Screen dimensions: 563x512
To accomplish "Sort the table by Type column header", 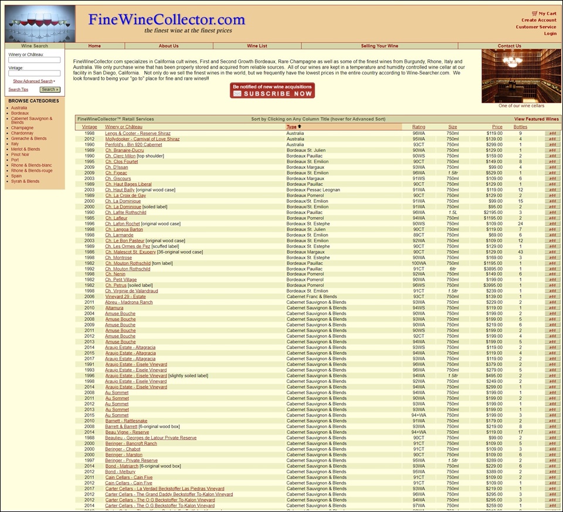I will tap(291, 127).
